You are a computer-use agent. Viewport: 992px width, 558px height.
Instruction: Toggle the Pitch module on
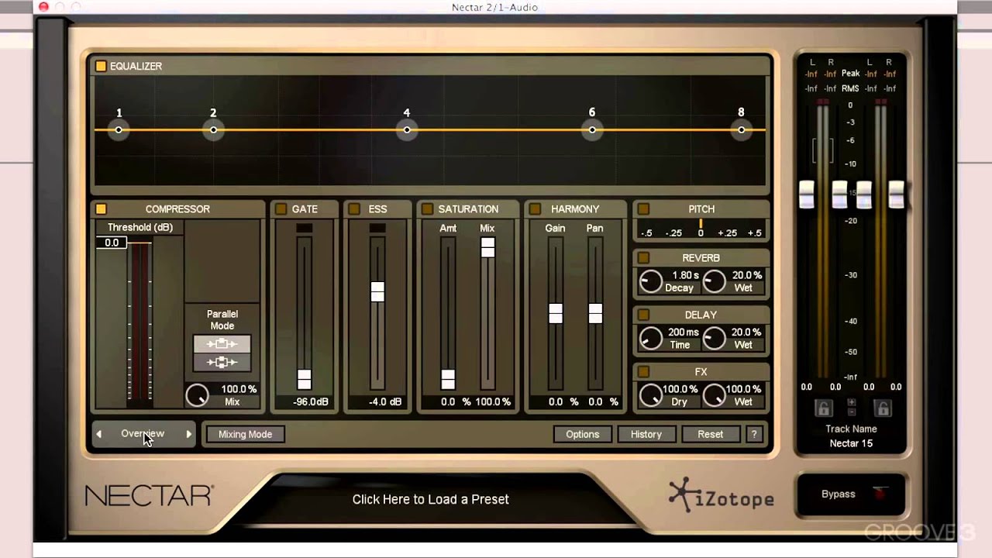click(643, 209)
